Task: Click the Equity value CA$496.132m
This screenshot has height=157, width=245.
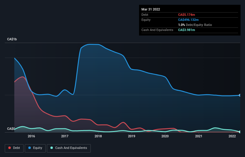Action: click(188, 20)
